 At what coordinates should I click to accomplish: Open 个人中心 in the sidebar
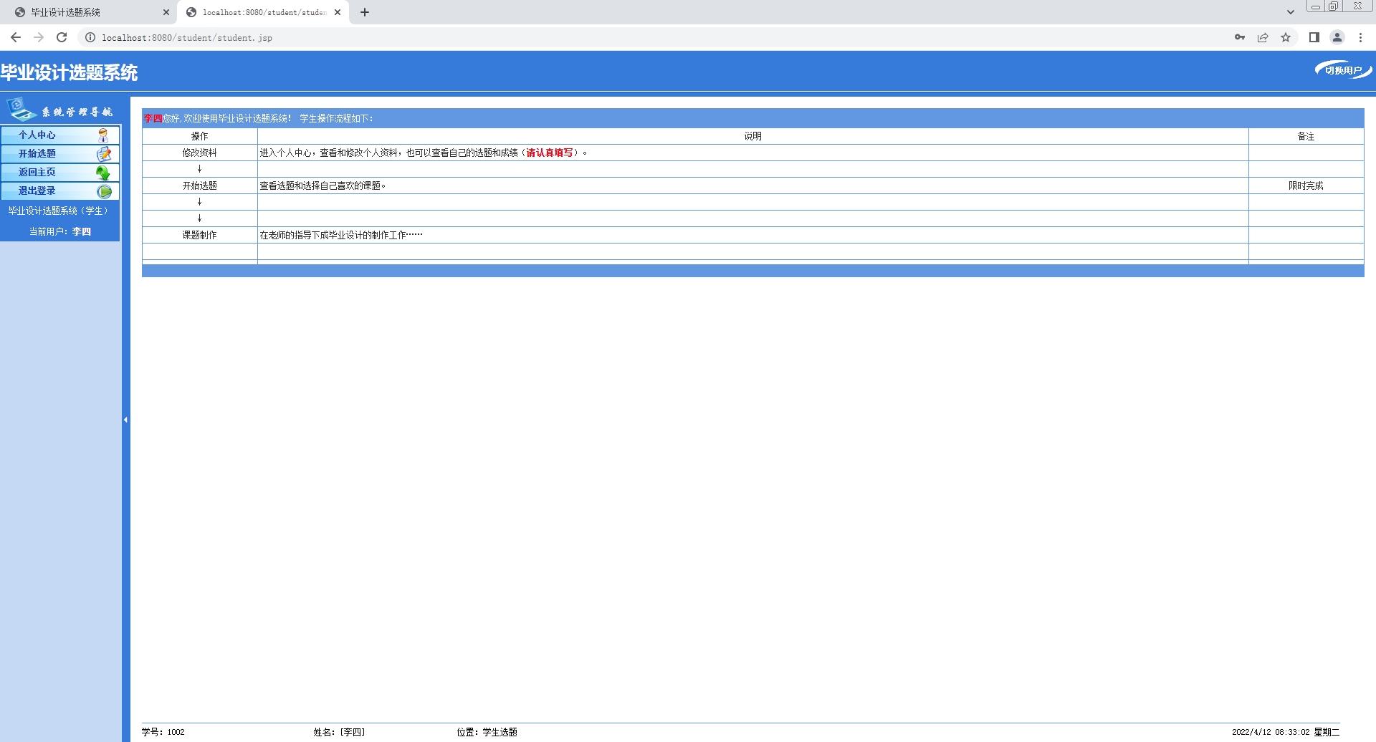click(37, 135)
